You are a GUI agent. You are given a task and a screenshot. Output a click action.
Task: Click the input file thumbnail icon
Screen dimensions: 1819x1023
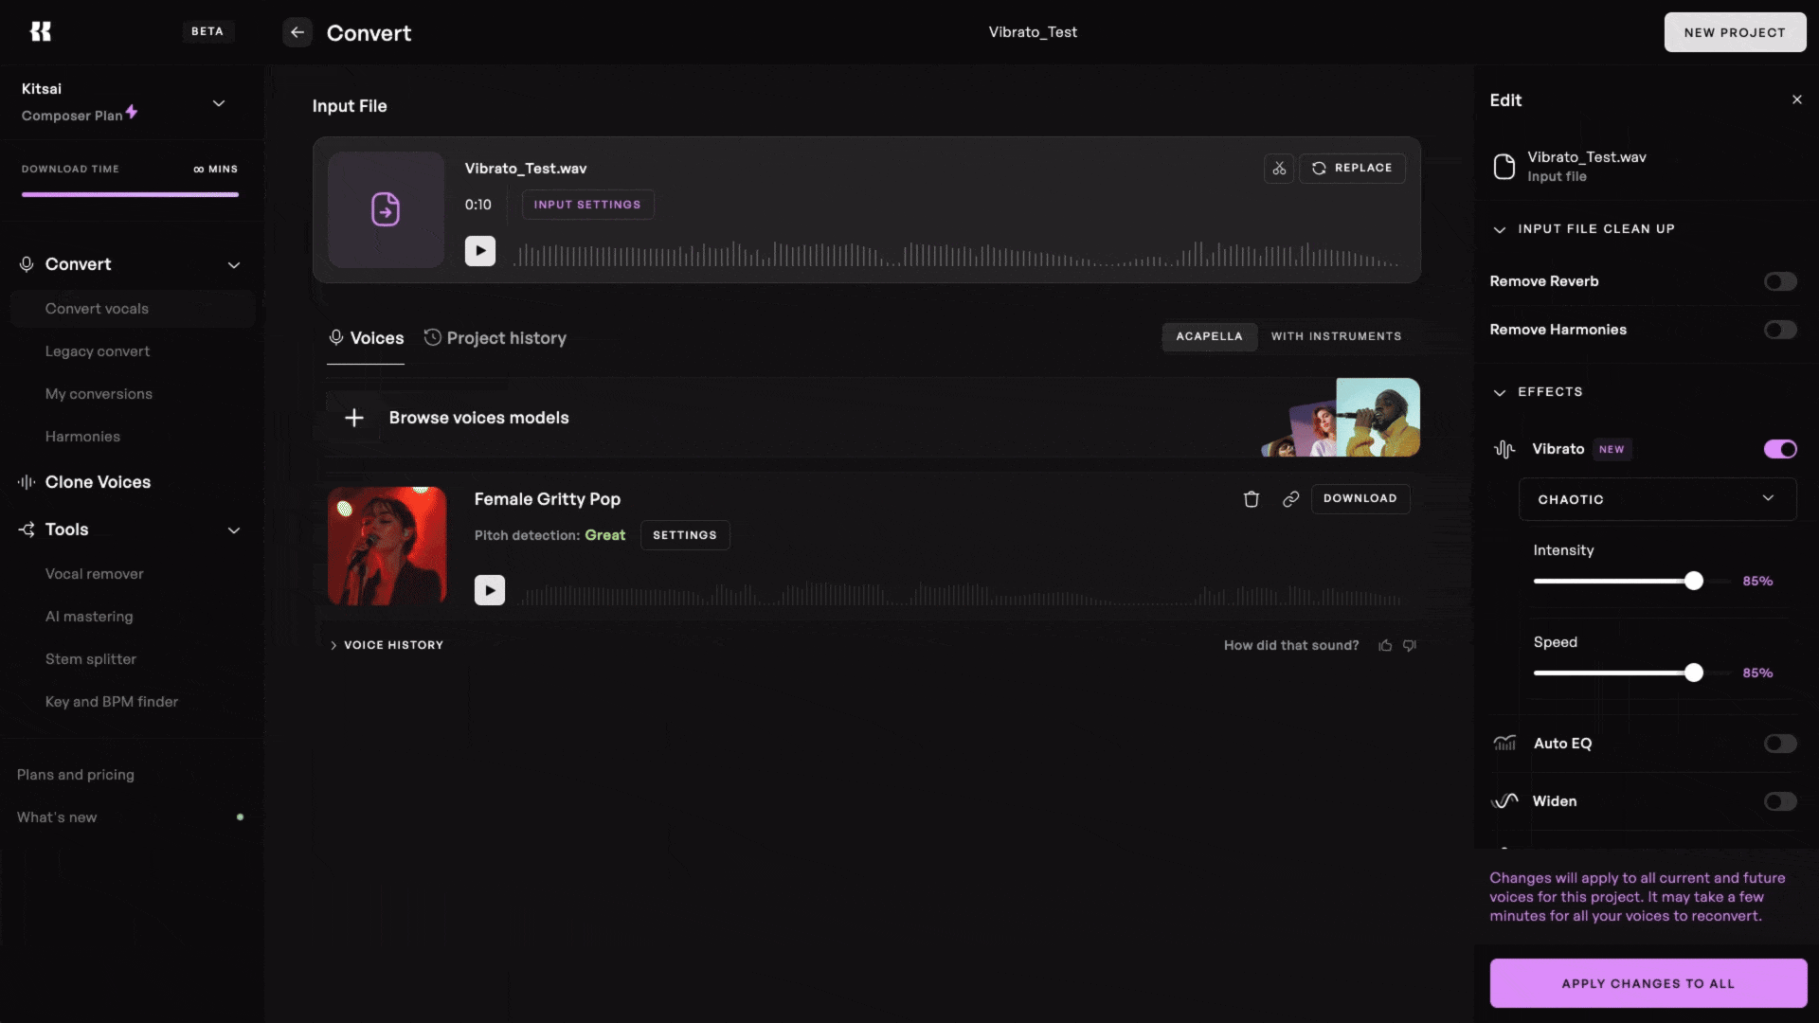[x=386, y=209]
